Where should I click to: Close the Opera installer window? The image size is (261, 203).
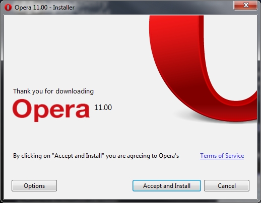pos(246,5)
